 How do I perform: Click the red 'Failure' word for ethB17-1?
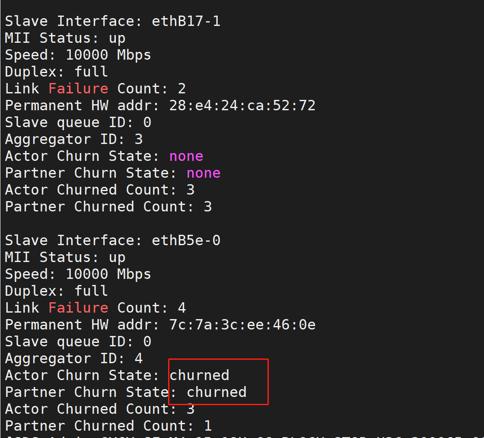(78, 89)
